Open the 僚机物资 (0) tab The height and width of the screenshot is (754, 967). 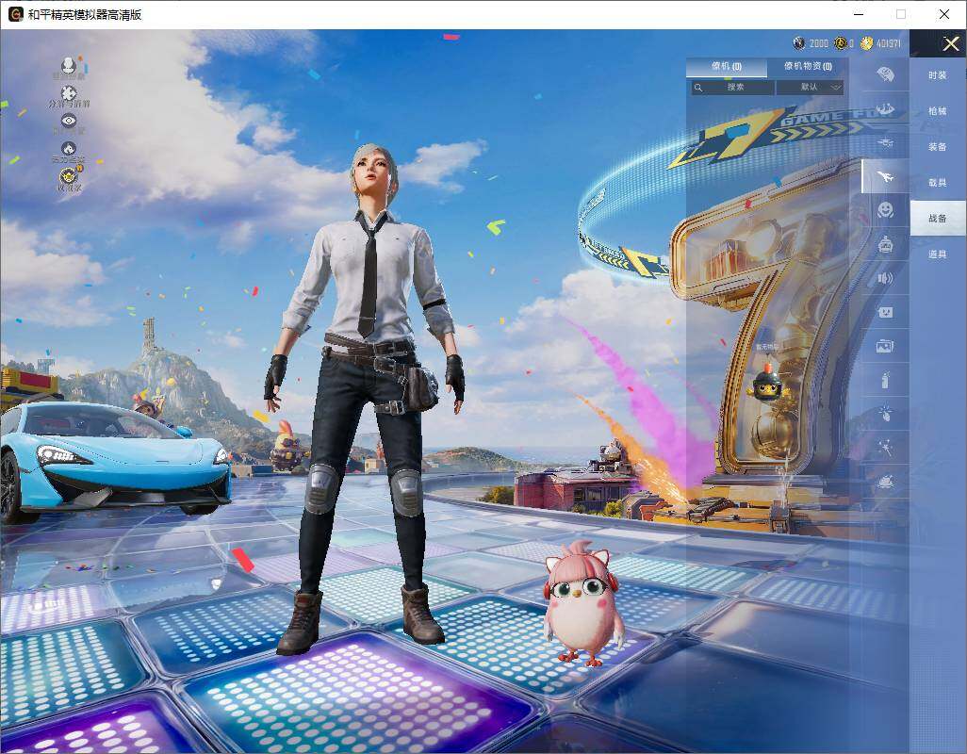point(808,66)
